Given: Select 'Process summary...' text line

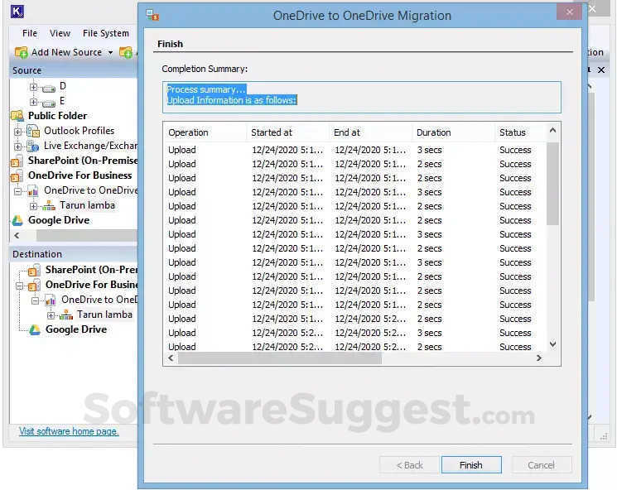Looking at the screenshot, I should coord(206,89).
